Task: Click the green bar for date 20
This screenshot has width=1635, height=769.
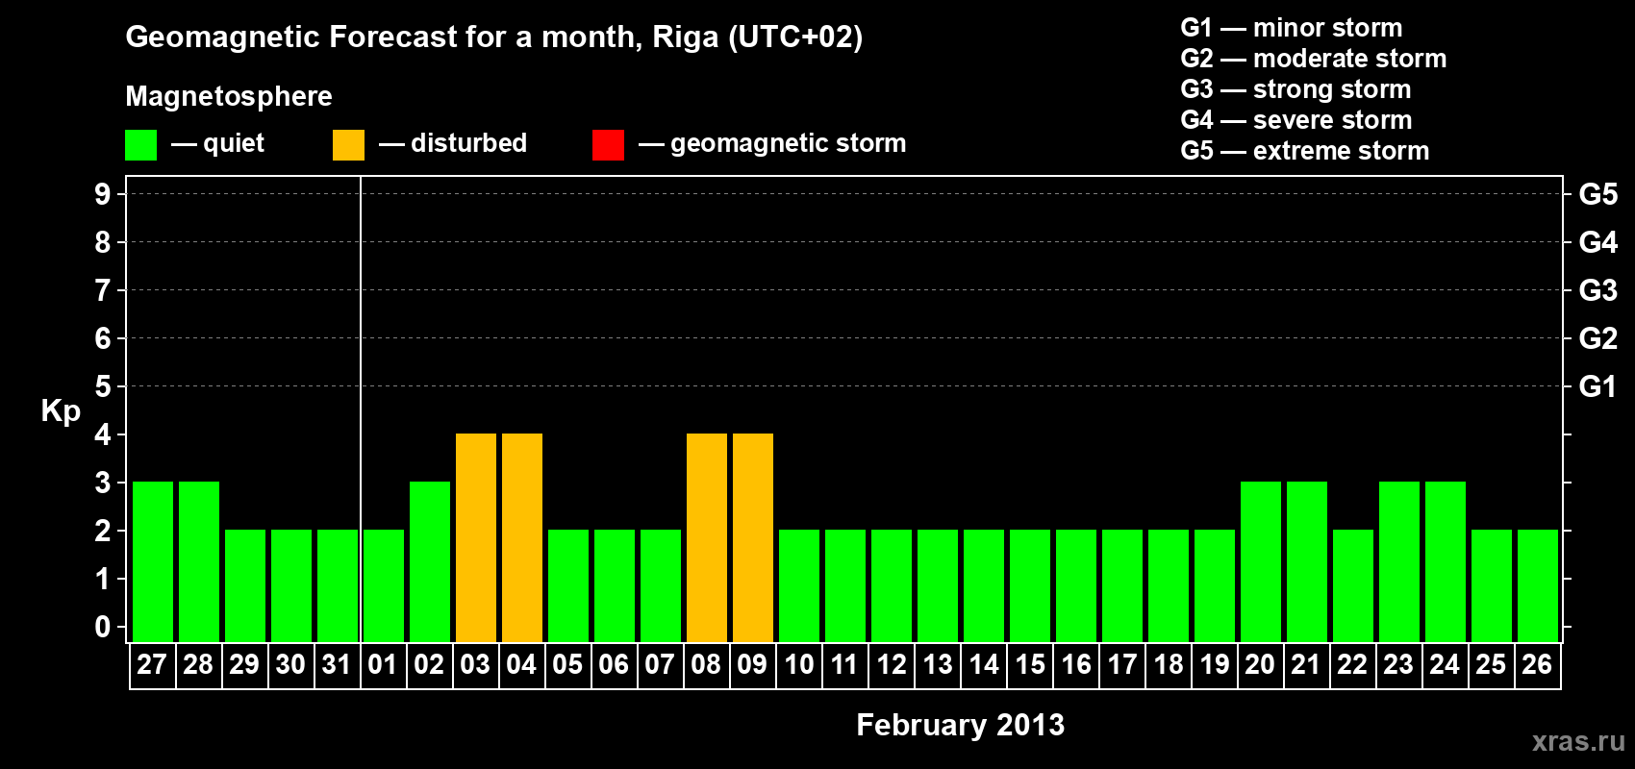Action: [x=1261, y=562]
